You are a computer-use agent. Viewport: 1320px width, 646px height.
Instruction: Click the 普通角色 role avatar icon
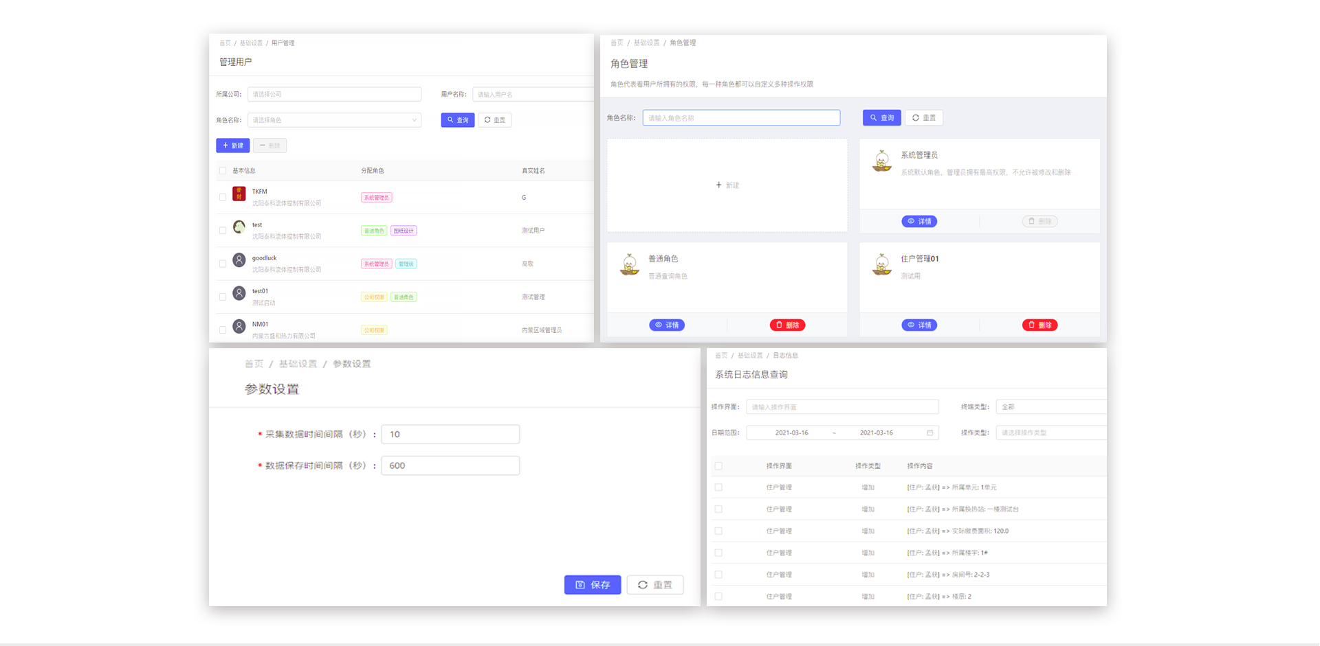point(629,264)
